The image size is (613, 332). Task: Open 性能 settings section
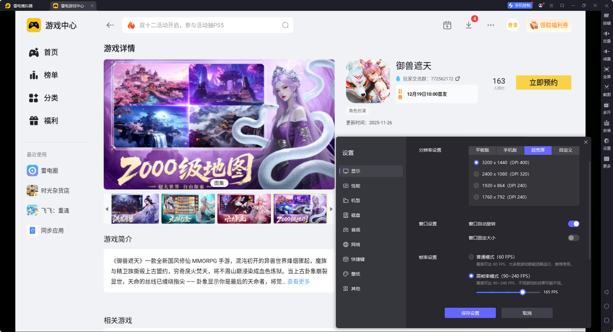click(371, 186)
